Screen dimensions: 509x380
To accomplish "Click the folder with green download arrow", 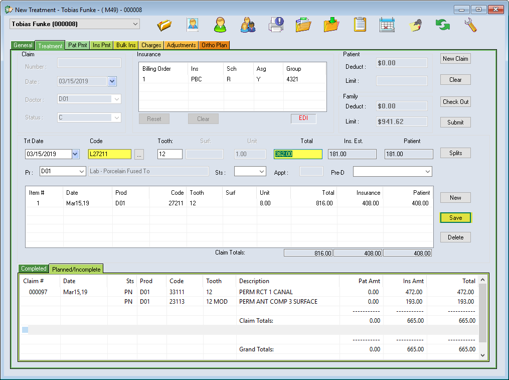I will click(x=331, y=25).
